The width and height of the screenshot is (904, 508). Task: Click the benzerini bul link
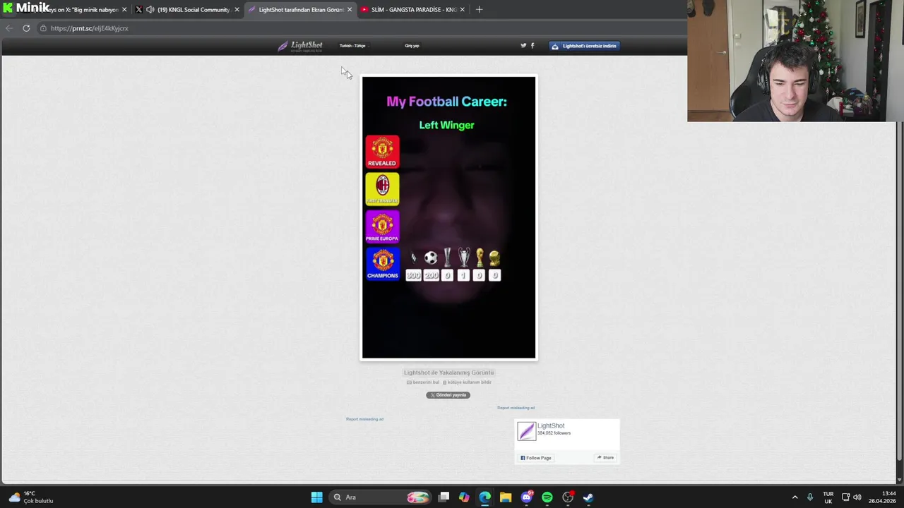(423, 382)
